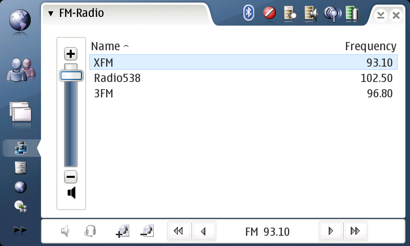Sort stations by the Name column header
The height and width of the screenshot is (246, 410).
click(110, 46)
